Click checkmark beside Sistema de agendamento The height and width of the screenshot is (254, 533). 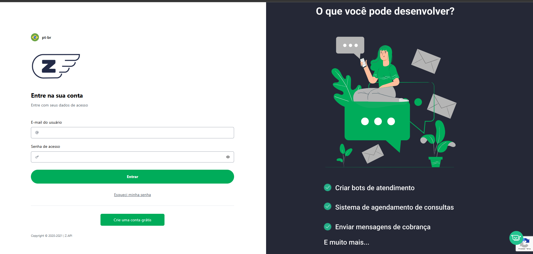click(x=328, y=206)
